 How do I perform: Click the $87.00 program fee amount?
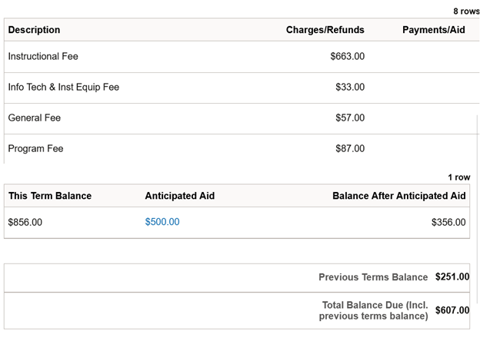(x=350, y=148)
